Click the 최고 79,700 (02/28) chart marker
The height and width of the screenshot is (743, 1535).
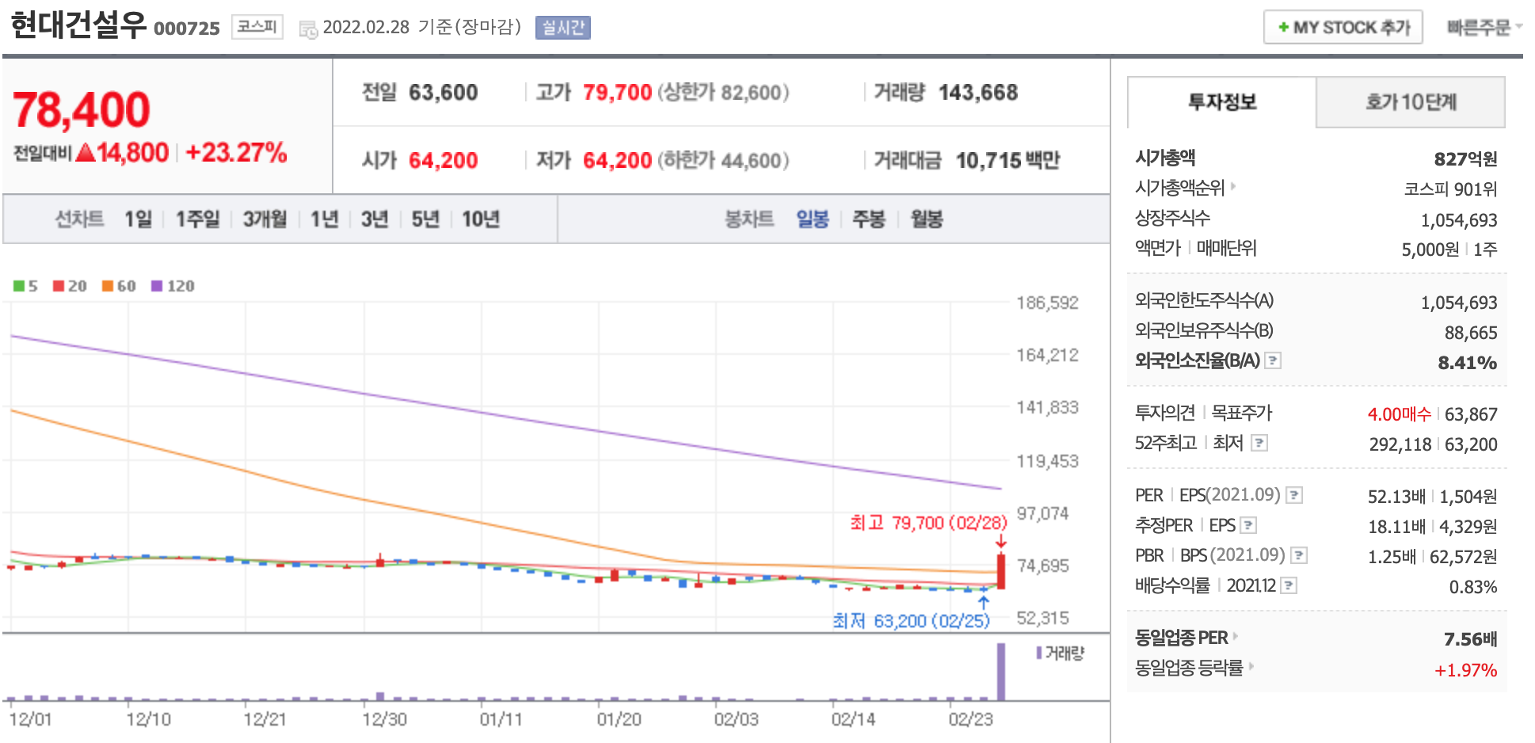pyautogui.click(x=928, y=523)
